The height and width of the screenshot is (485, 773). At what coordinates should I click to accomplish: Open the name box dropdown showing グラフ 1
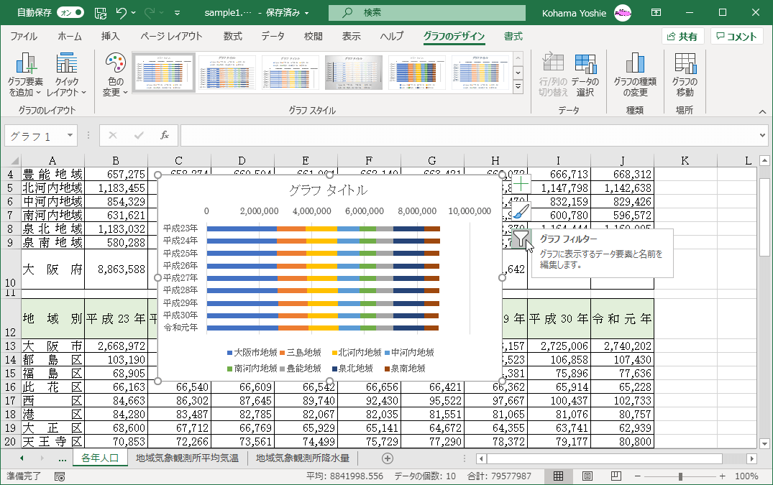coord(72,135)
